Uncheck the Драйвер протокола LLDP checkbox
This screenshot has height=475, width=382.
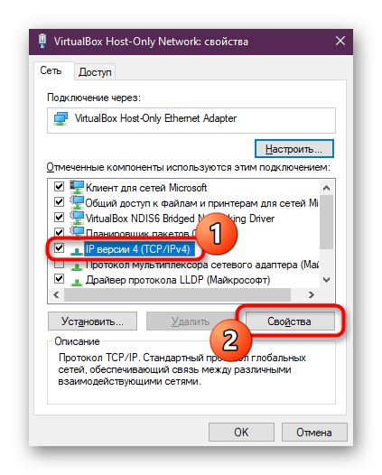click(59, 279)
